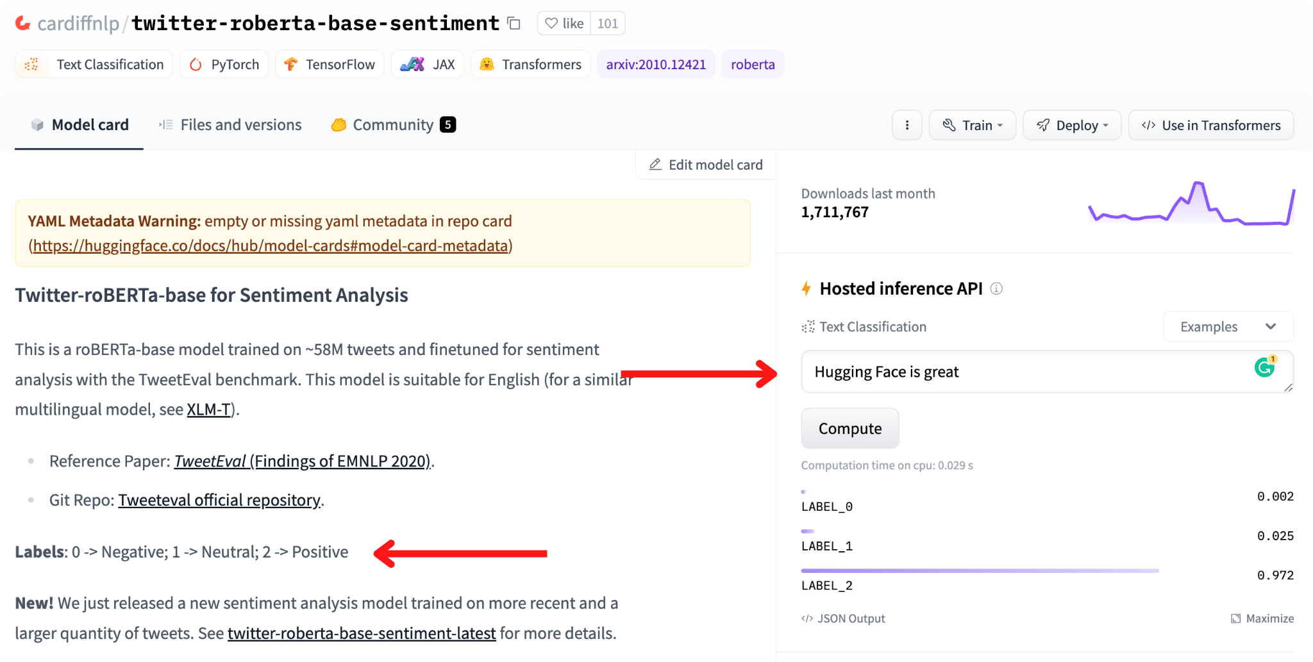Click the Transformers tag

(530, 64)
